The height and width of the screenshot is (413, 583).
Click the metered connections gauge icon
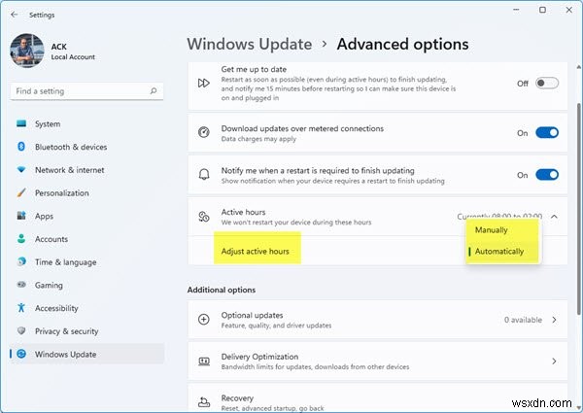(x=204, y=132)
